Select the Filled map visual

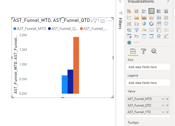point(129,30)
